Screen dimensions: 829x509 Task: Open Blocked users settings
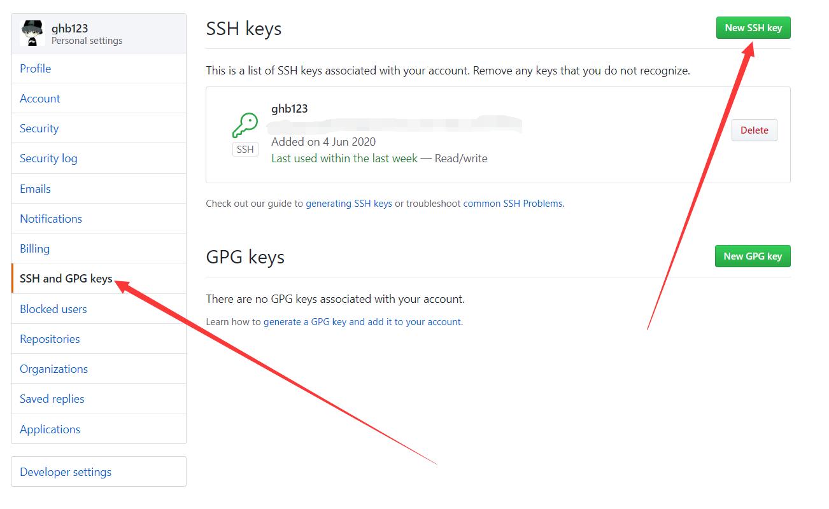point(53,309)
